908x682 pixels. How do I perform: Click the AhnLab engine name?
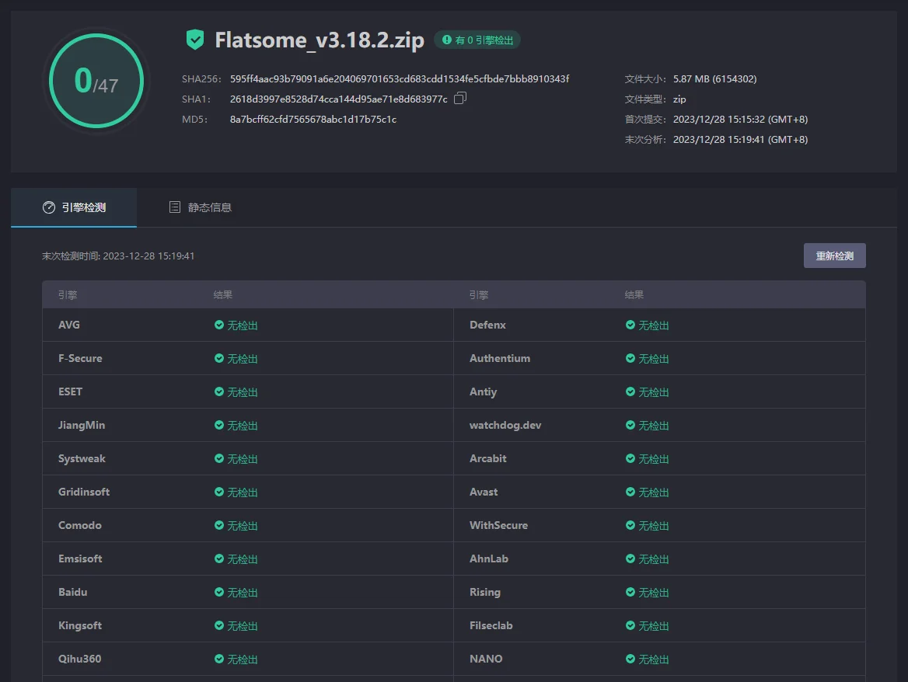coord(489,558)
